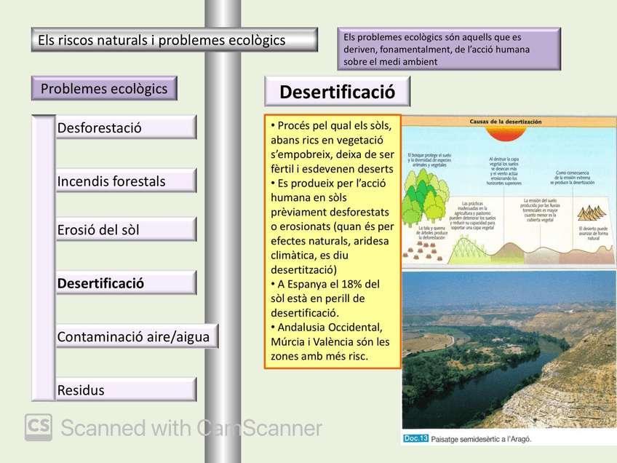Click the Els riscos naturals title button

(x=173, y=40)
